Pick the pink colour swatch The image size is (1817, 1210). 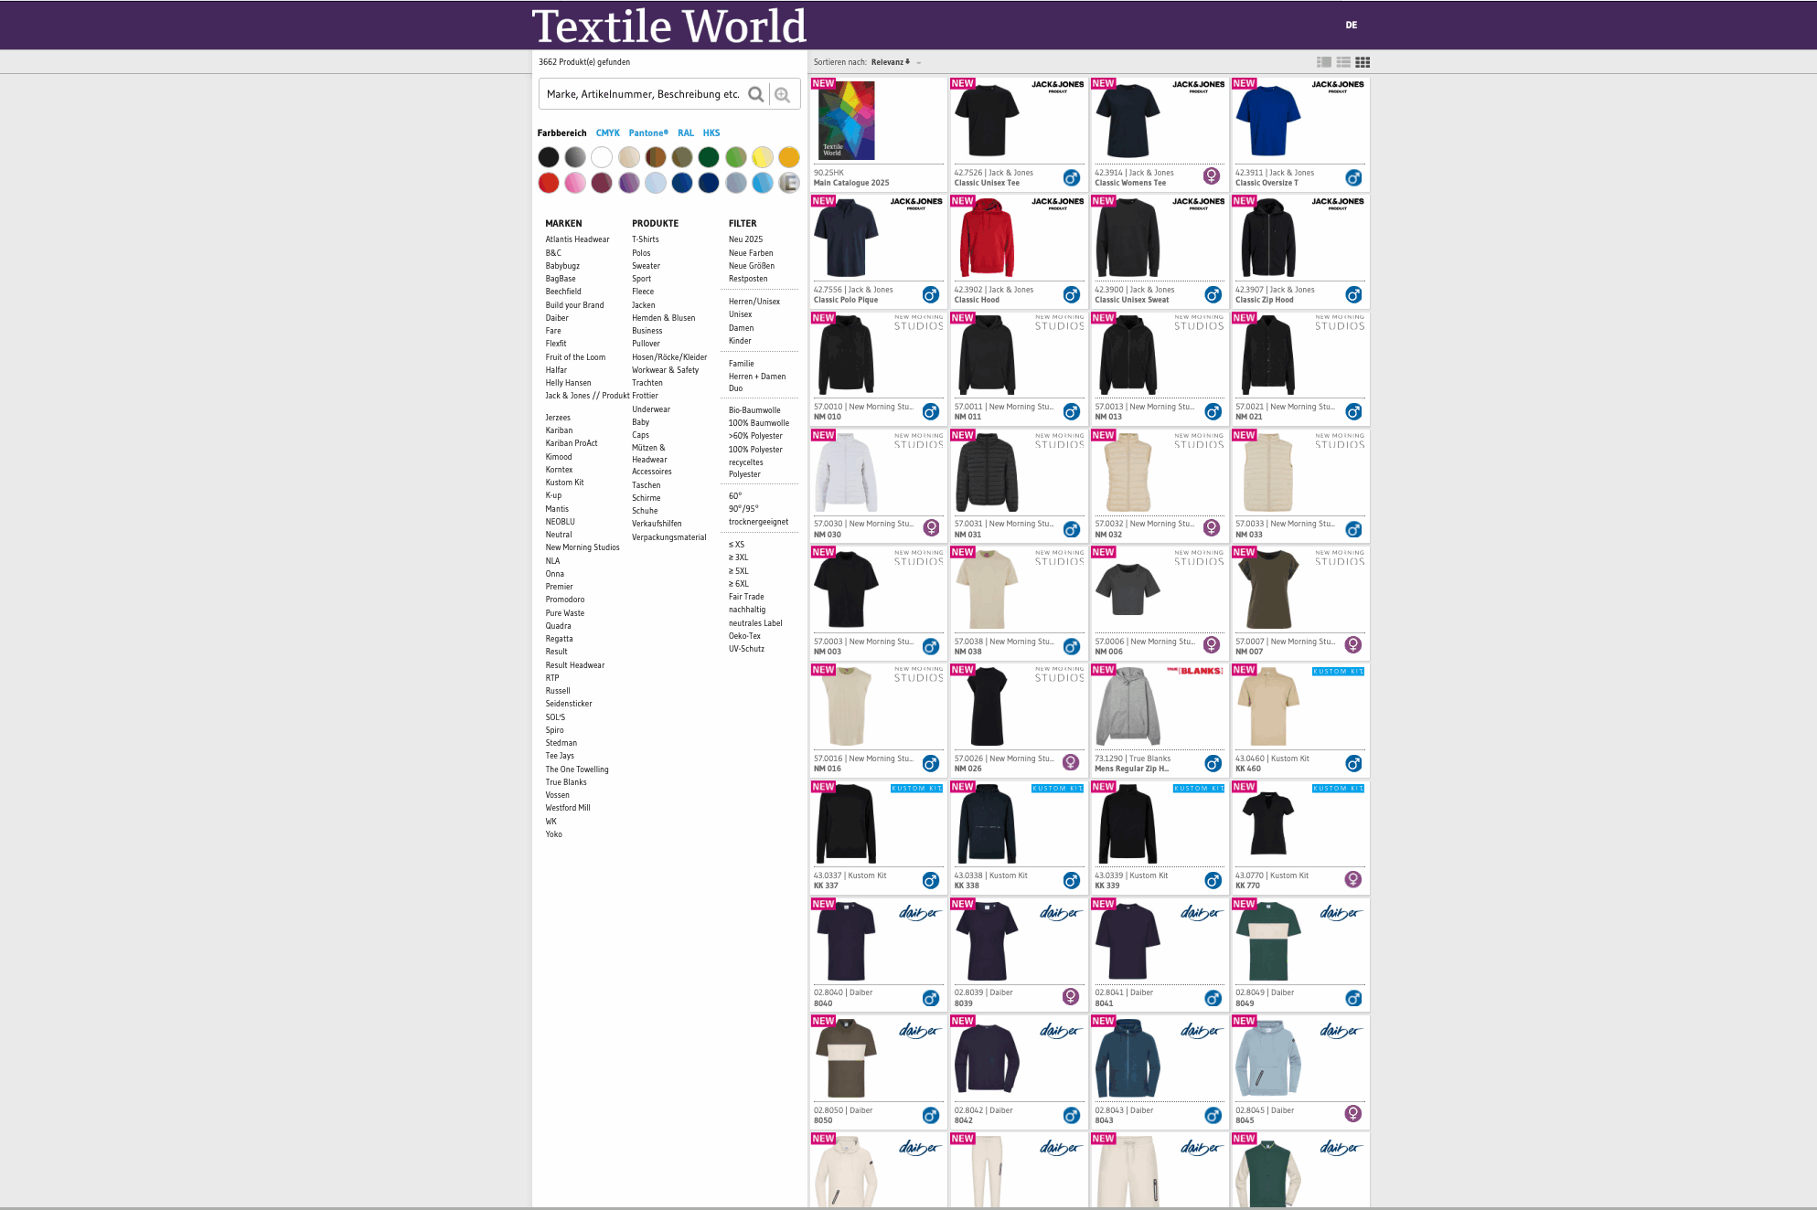click(575, 183)
